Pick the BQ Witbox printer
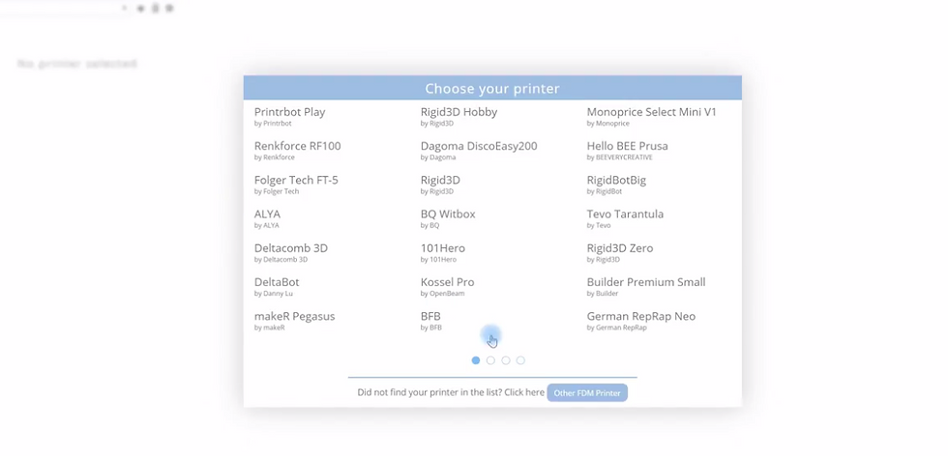 pyautogui.click(x=448, y=218)
